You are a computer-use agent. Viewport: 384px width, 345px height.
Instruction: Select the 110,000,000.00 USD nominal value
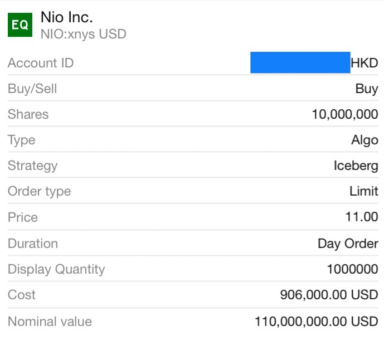pyautogui.click(x=317, y=322)
